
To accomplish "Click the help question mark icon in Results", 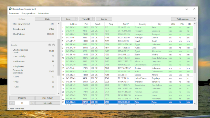I will 50,45.
